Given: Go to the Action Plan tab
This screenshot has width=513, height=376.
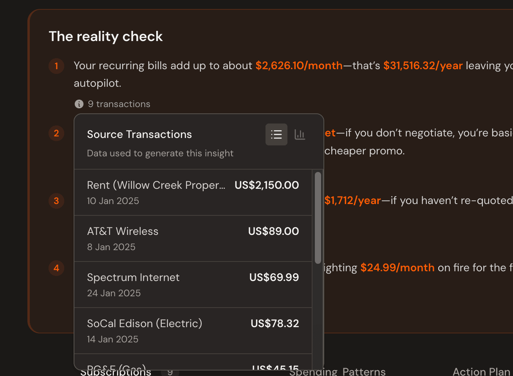Looking at the screenshot, I should coord(481,372).
